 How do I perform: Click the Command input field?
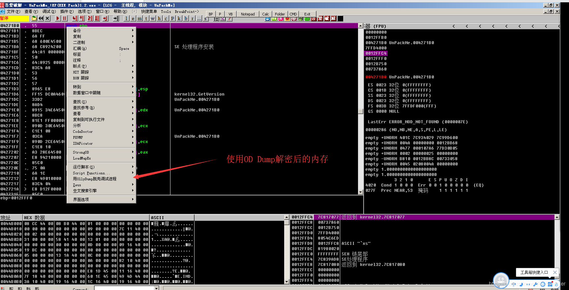tap(124, 288)
